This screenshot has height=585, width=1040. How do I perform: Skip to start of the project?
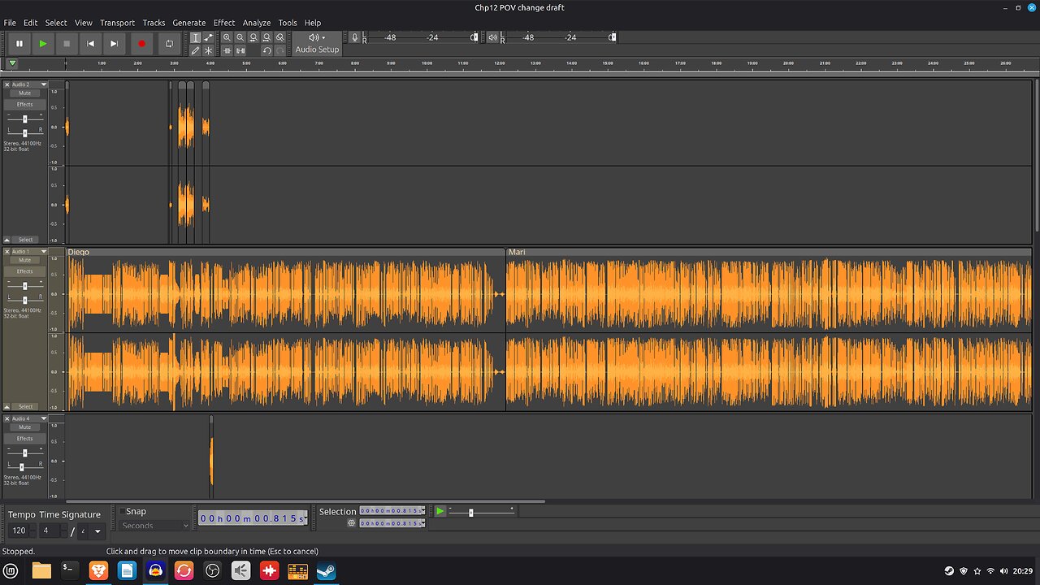[90, 43]
